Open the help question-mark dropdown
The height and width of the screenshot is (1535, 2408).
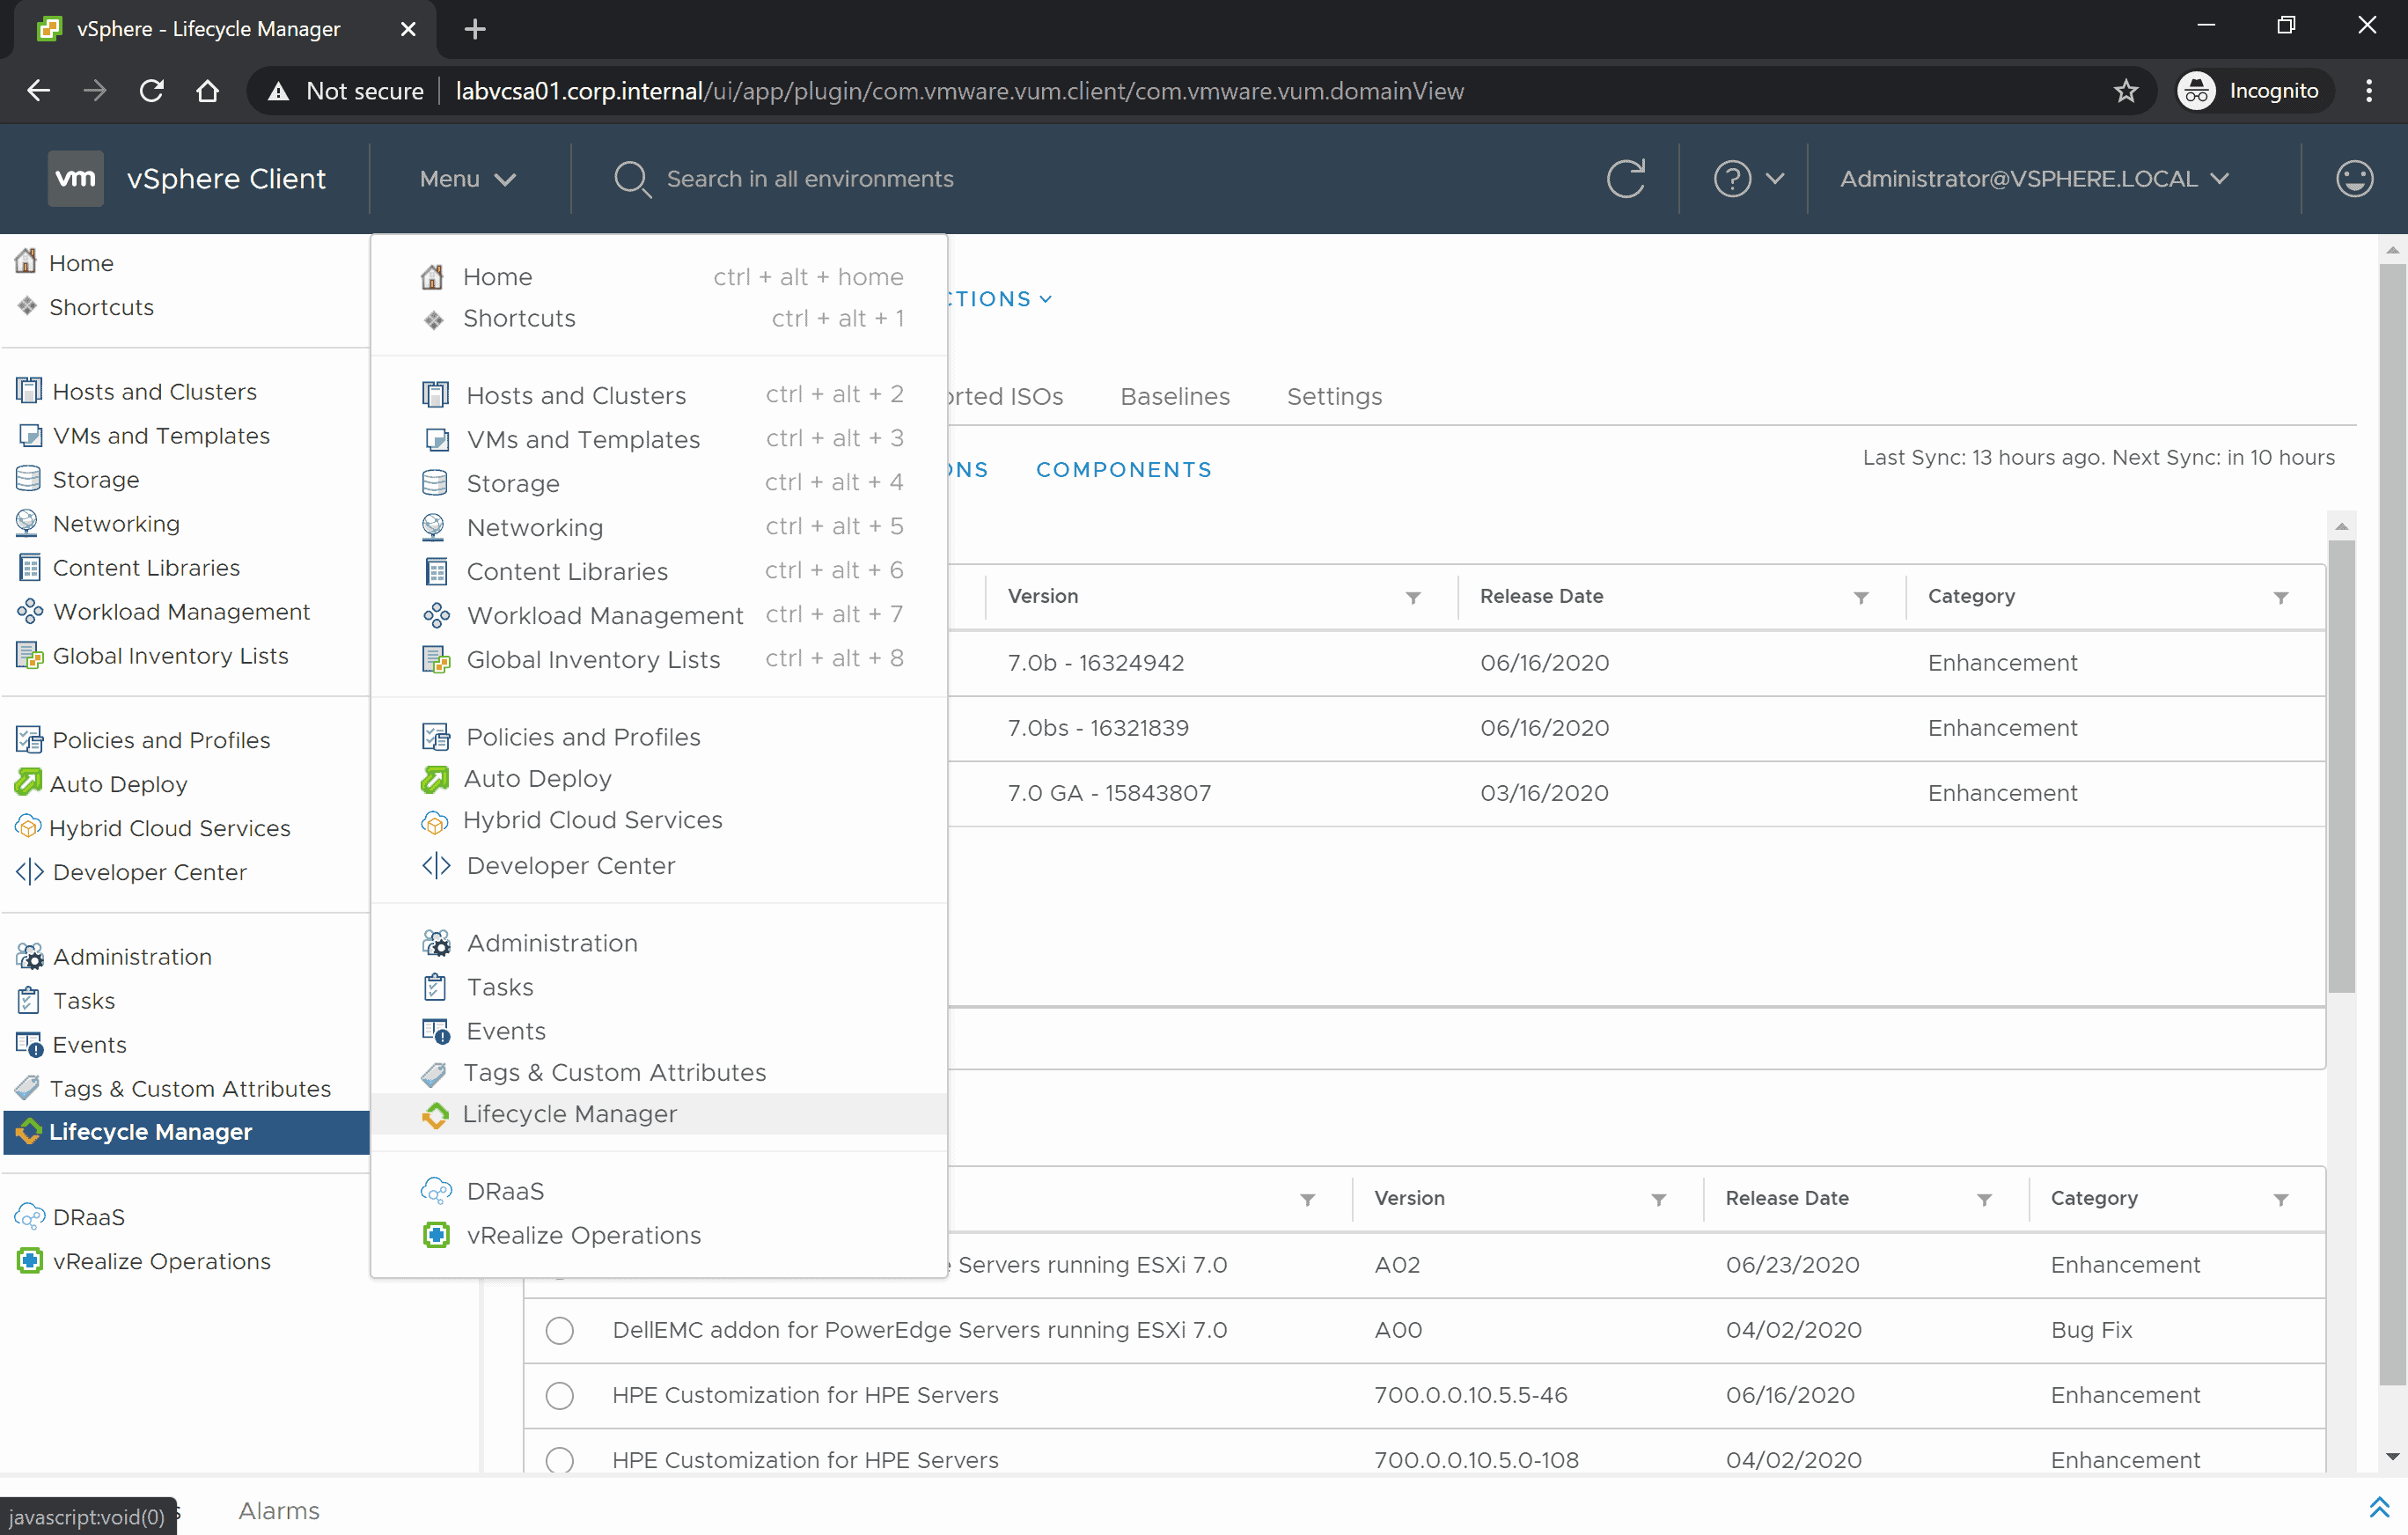[1748, 179]
